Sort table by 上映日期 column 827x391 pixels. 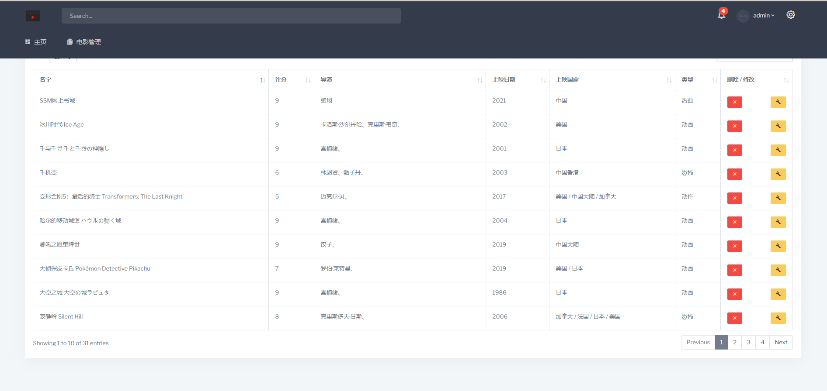click(x=518, y=80)
